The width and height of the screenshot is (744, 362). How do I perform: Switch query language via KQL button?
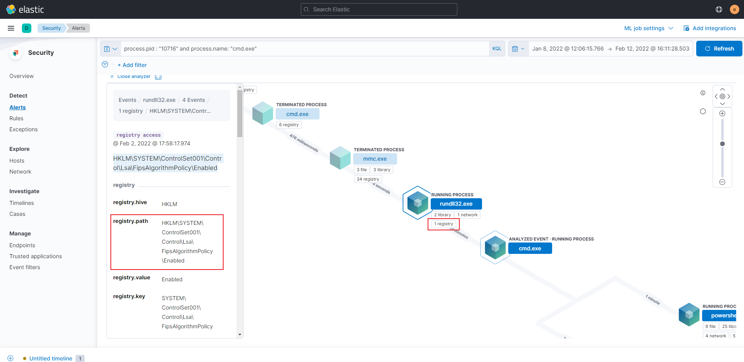[x=497, y=49]
